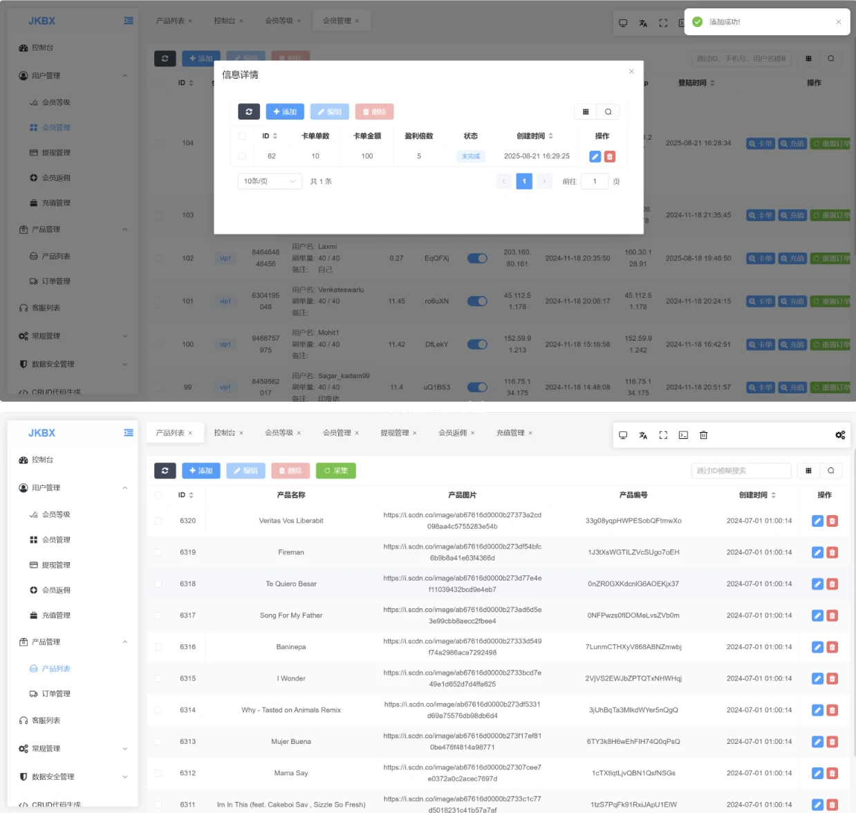856x813 pixels.
Task: Open 订单管理 in the lower sidebar
Action: (x=56, y=694)
